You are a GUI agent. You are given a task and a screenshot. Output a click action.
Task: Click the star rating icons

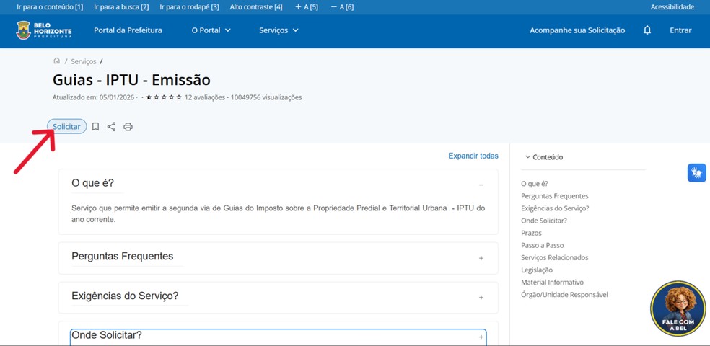(164, 97)
